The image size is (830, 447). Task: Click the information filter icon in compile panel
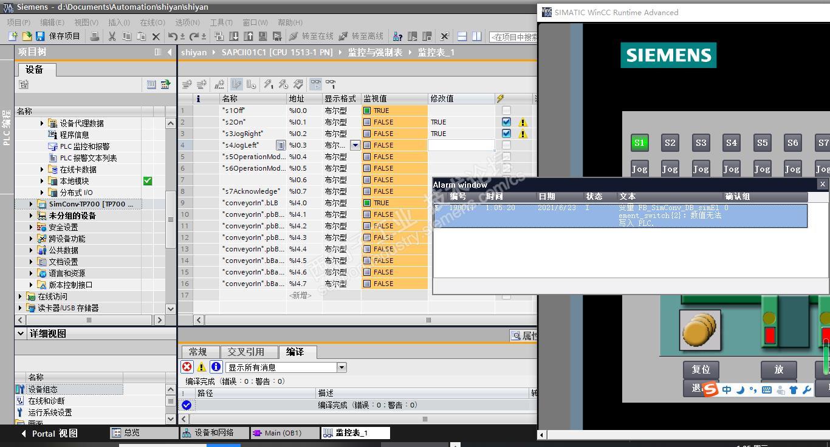tap(216, 367)
